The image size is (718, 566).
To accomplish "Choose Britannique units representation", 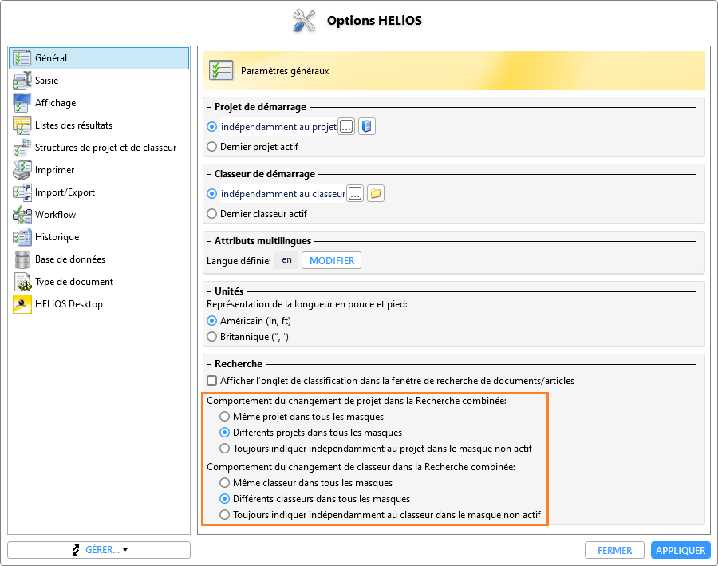I will tap(211, 337).
